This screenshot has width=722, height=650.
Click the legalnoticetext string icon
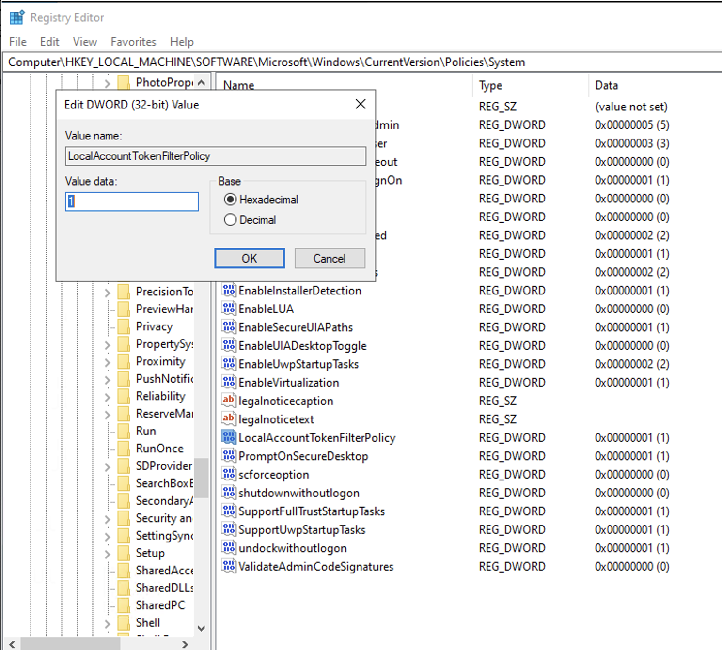[229, 419]
